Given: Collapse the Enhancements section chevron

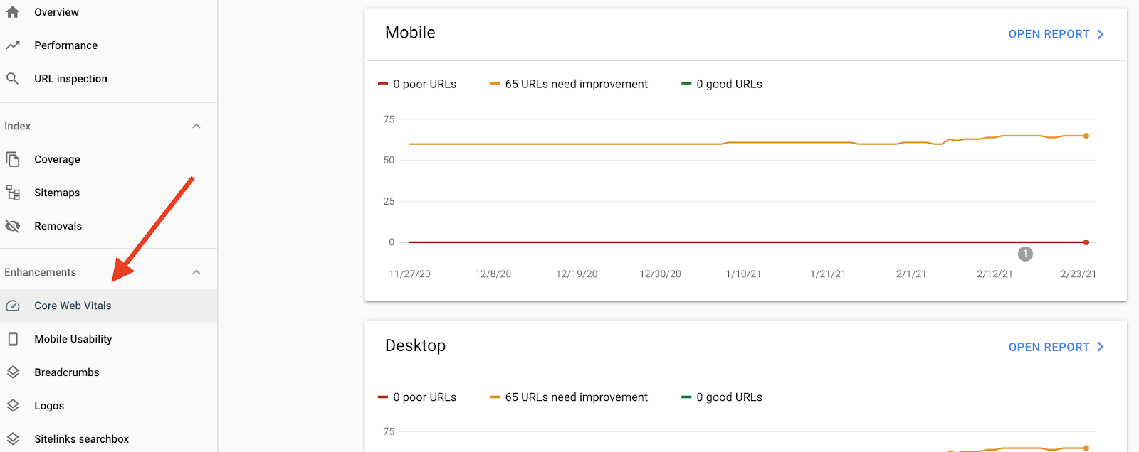Looking at the screenshot, I should pos(196,272).
